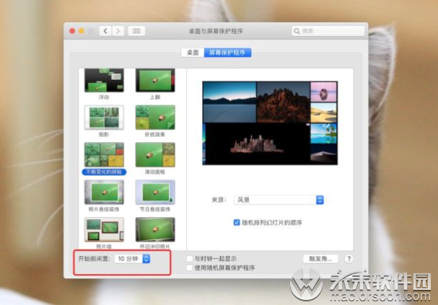Select the 怀旧冲印照片 screensaver thumbnail

pos(155,229)
